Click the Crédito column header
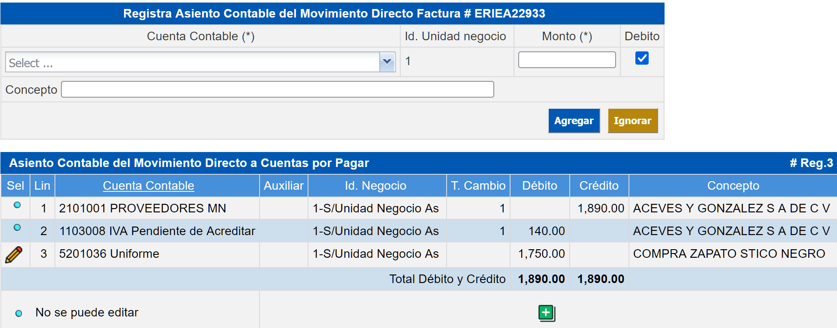Image resolution: width=837 pixels, height=328 pixels. click(599, 186)
